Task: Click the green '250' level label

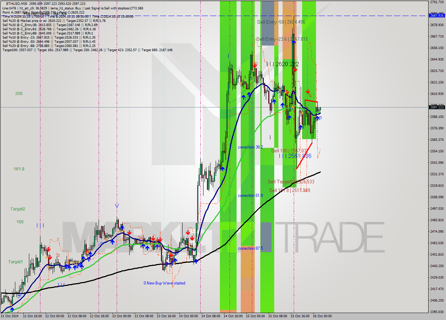Action: click(x=19, y=94)
